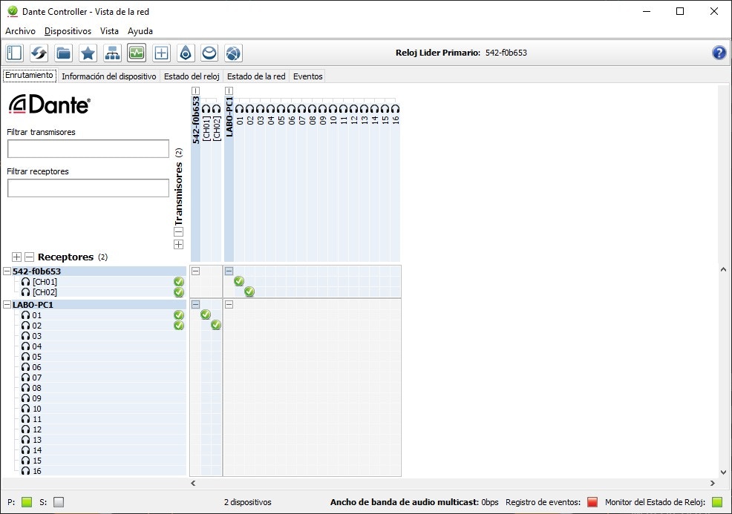
Task: Expand all transmitters with the plus button
Action: pos(178,245)
